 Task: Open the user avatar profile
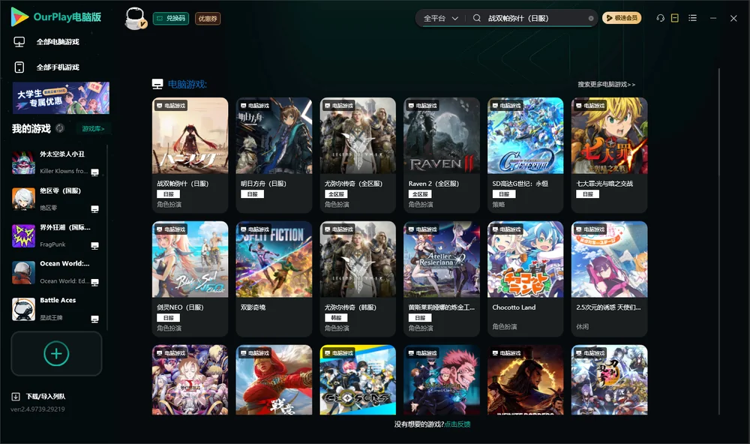135,19
